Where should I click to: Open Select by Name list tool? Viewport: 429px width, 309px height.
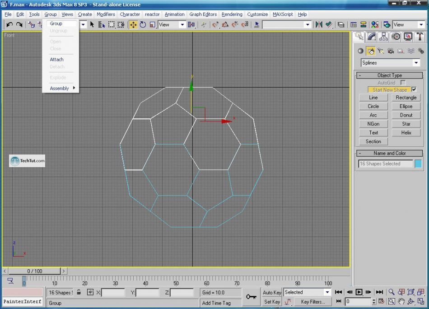(102, 25)
